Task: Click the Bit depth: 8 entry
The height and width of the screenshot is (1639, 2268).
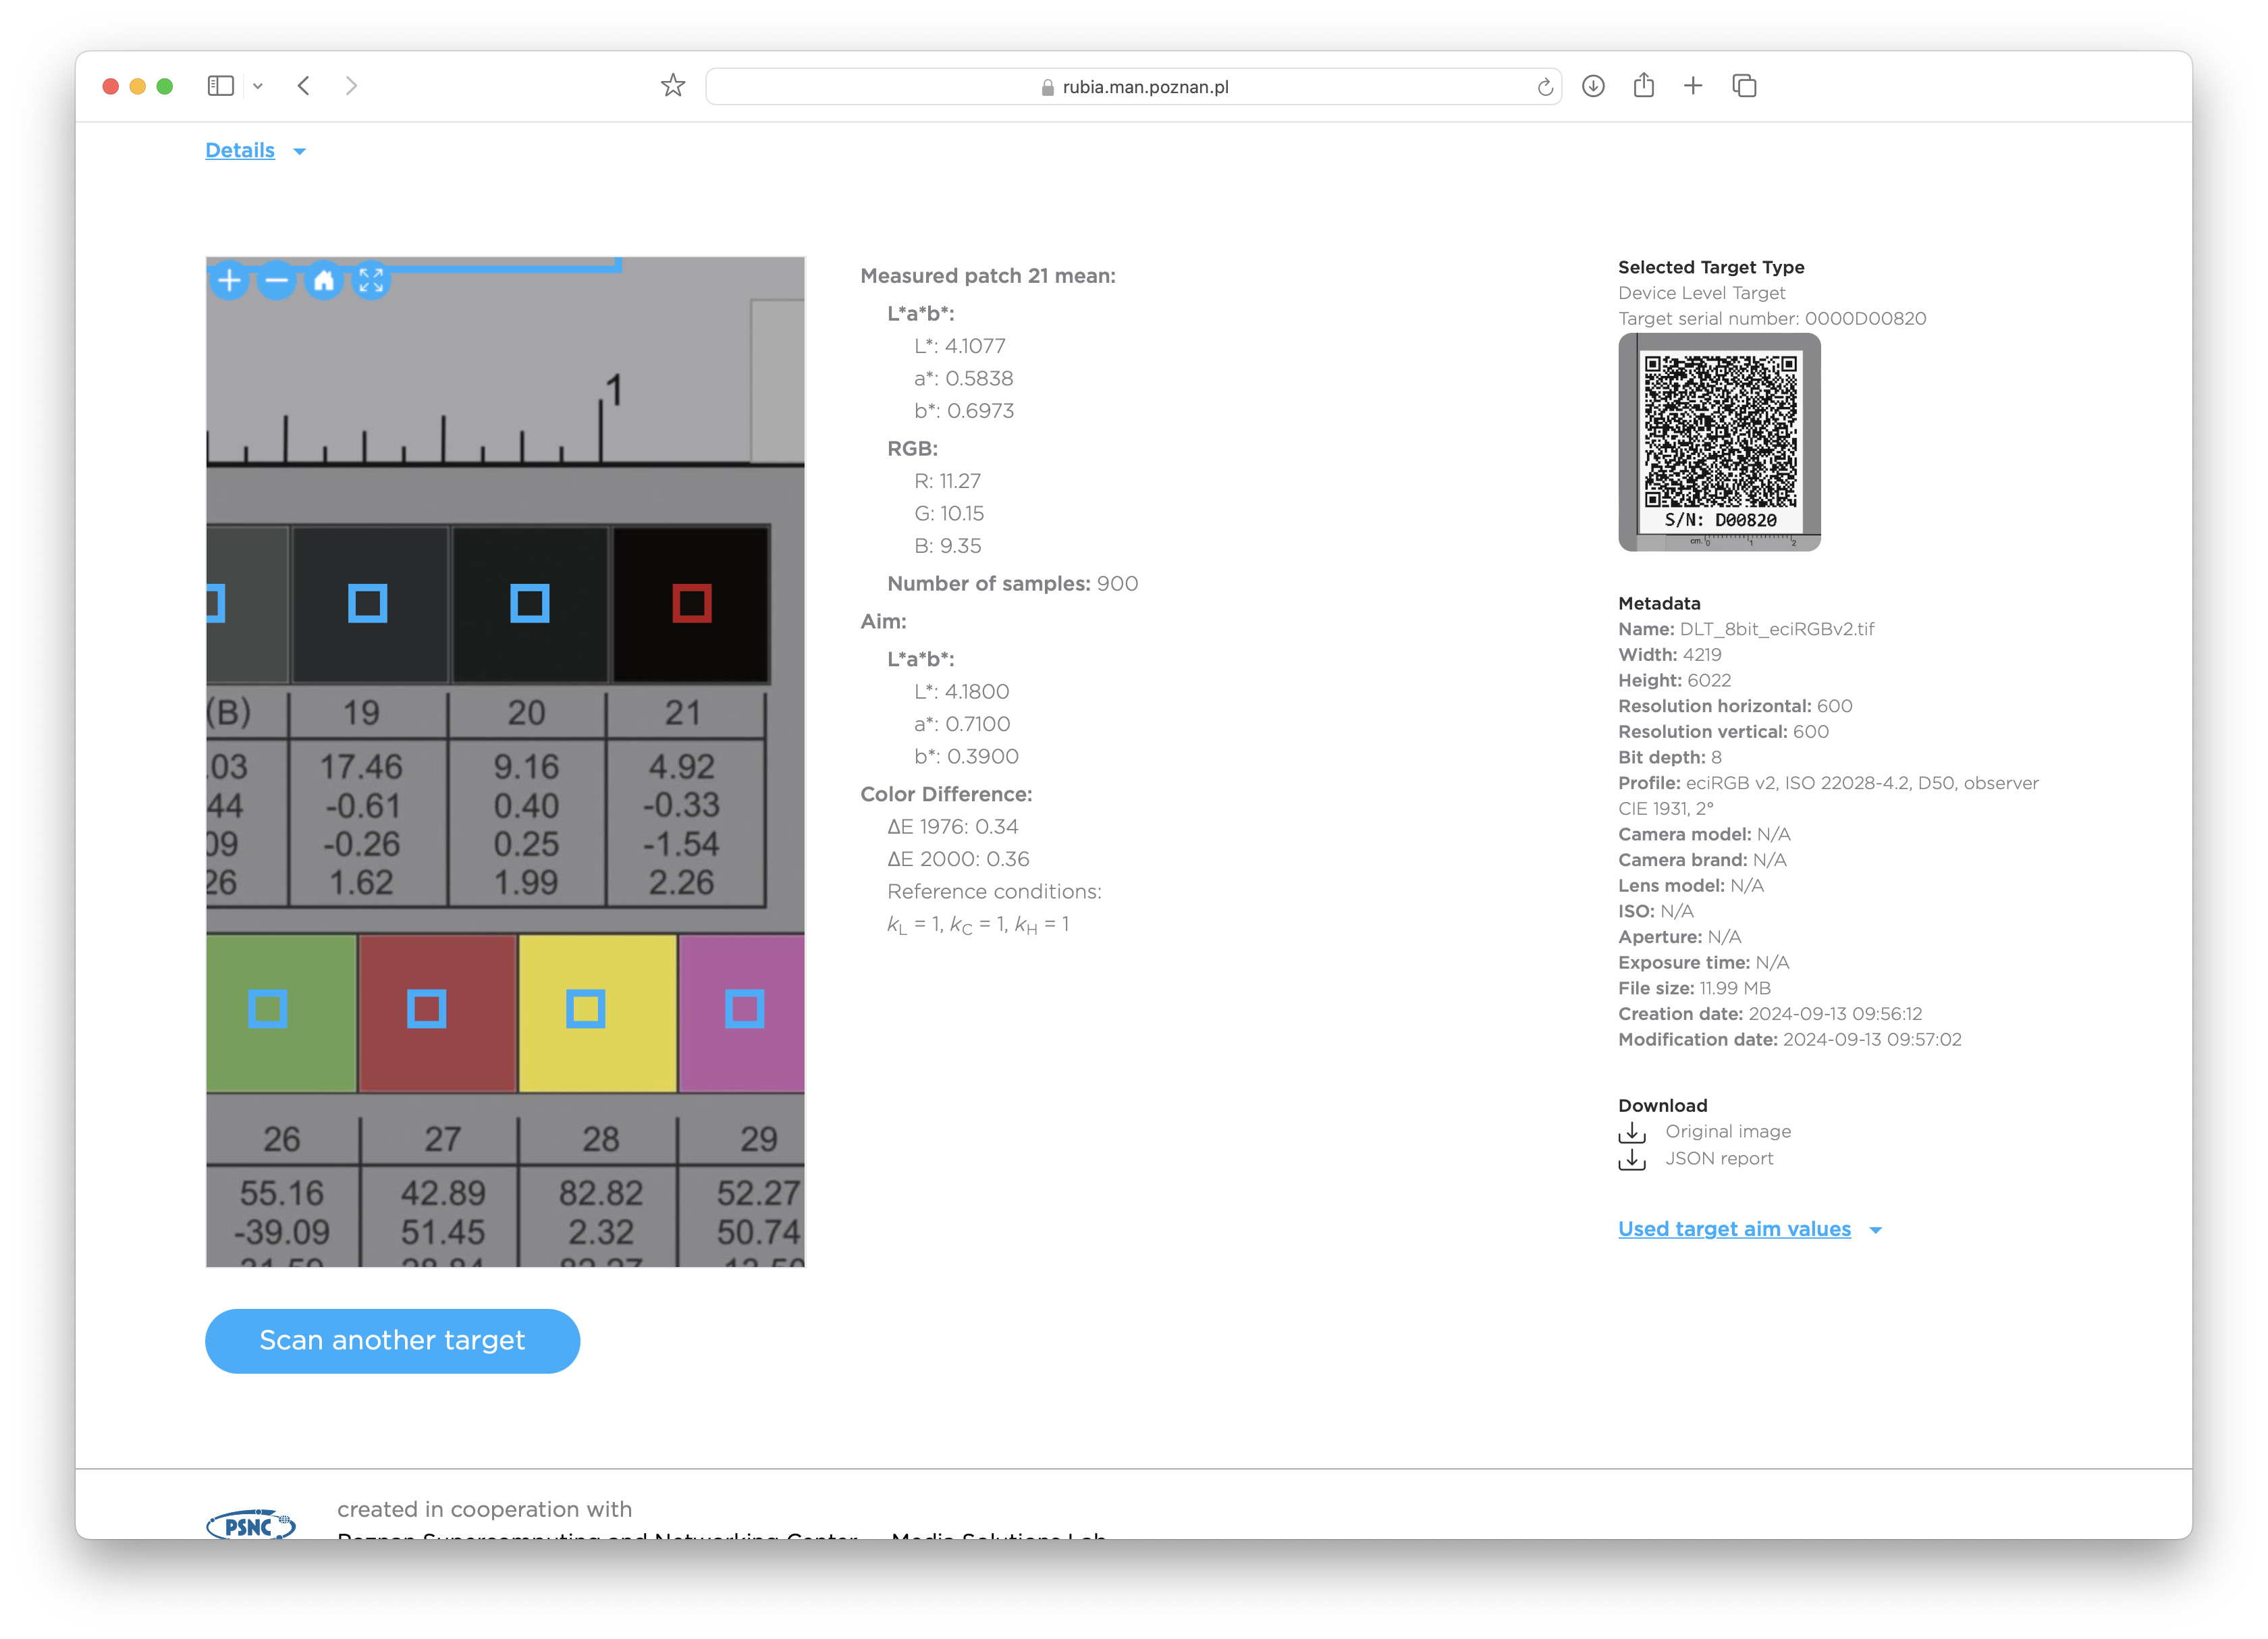Action: tap(1670, 757)
